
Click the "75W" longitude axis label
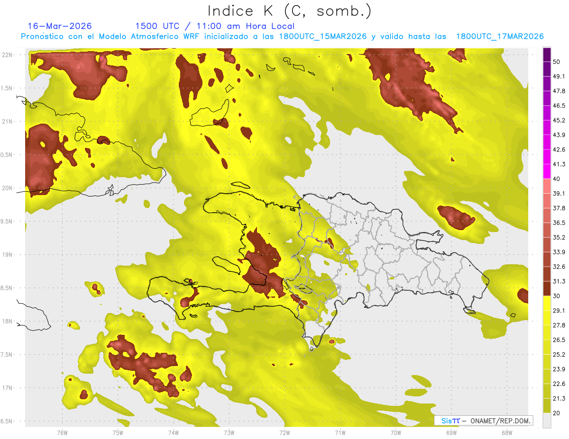point(118,433)
